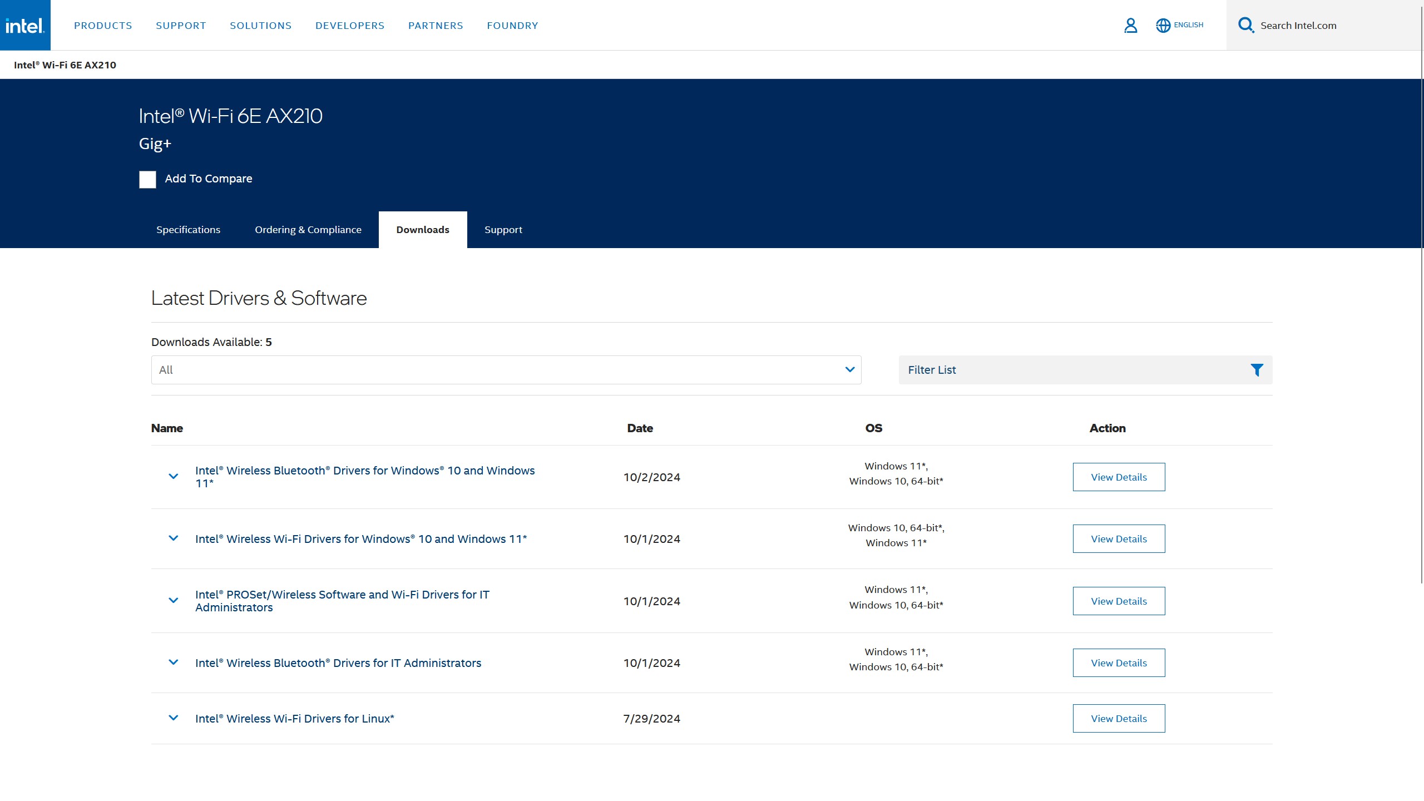
Task: Open the Support tab
Action: (x=503, y=230)
